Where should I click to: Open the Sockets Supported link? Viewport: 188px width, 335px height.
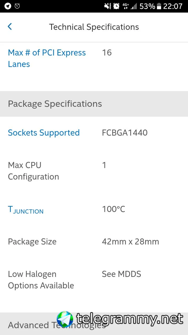click(x=44, y=133)
